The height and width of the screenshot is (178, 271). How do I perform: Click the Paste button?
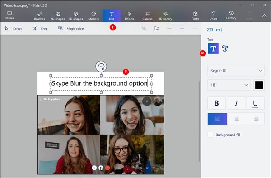[x=195, y=16]
